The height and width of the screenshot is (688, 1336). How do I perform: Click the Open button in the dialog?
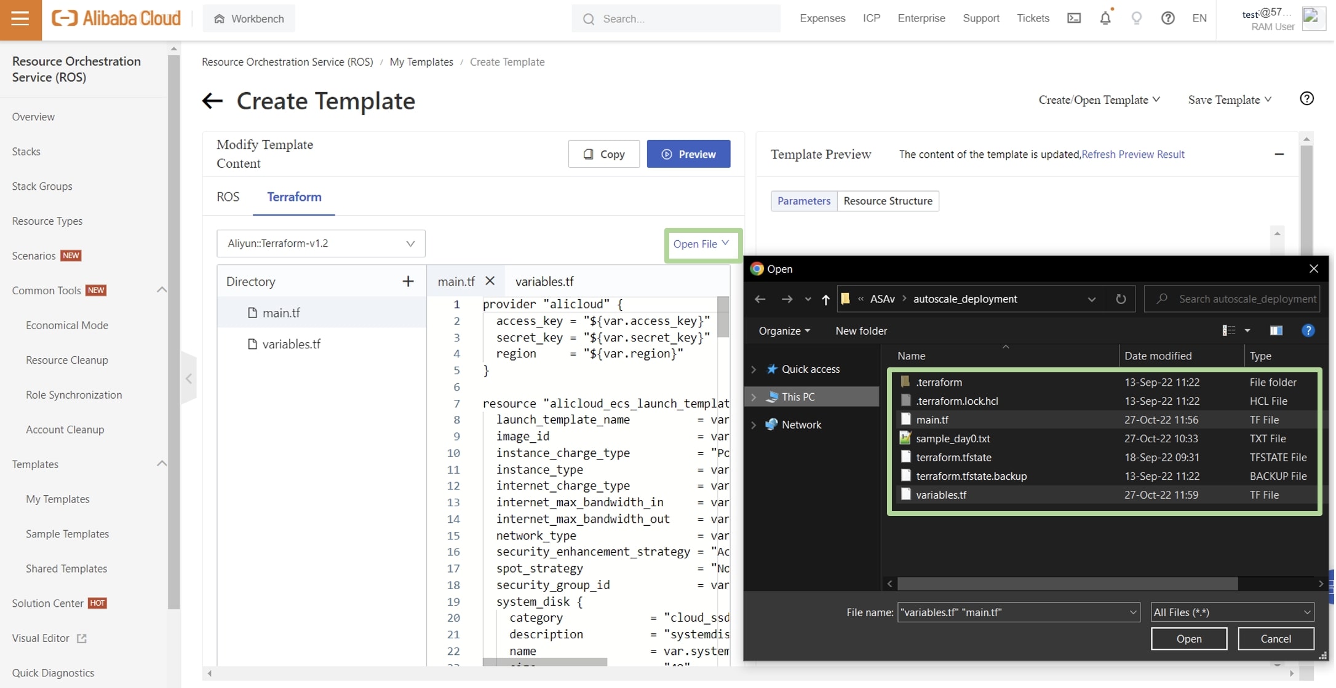(1188, 639)
